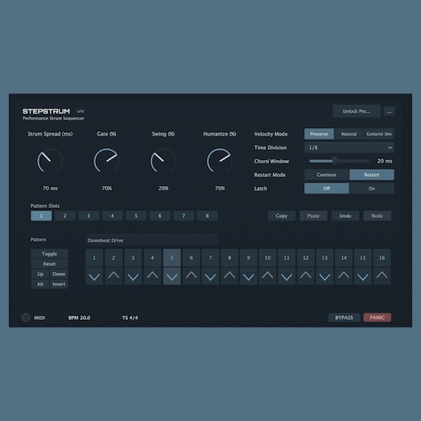Screen dimensions: 421x421
Task: Toggle step 13 down-strum arrow
Action: pos(325,276)
